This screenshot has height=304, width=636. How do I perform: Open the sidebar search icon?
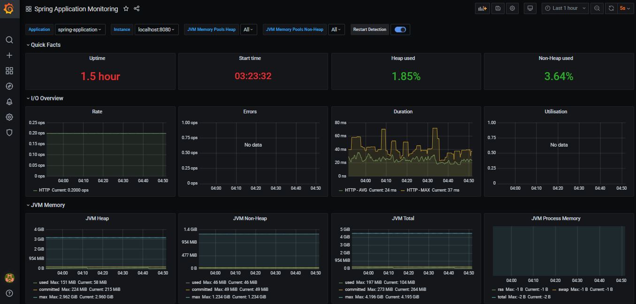[9, 40]
